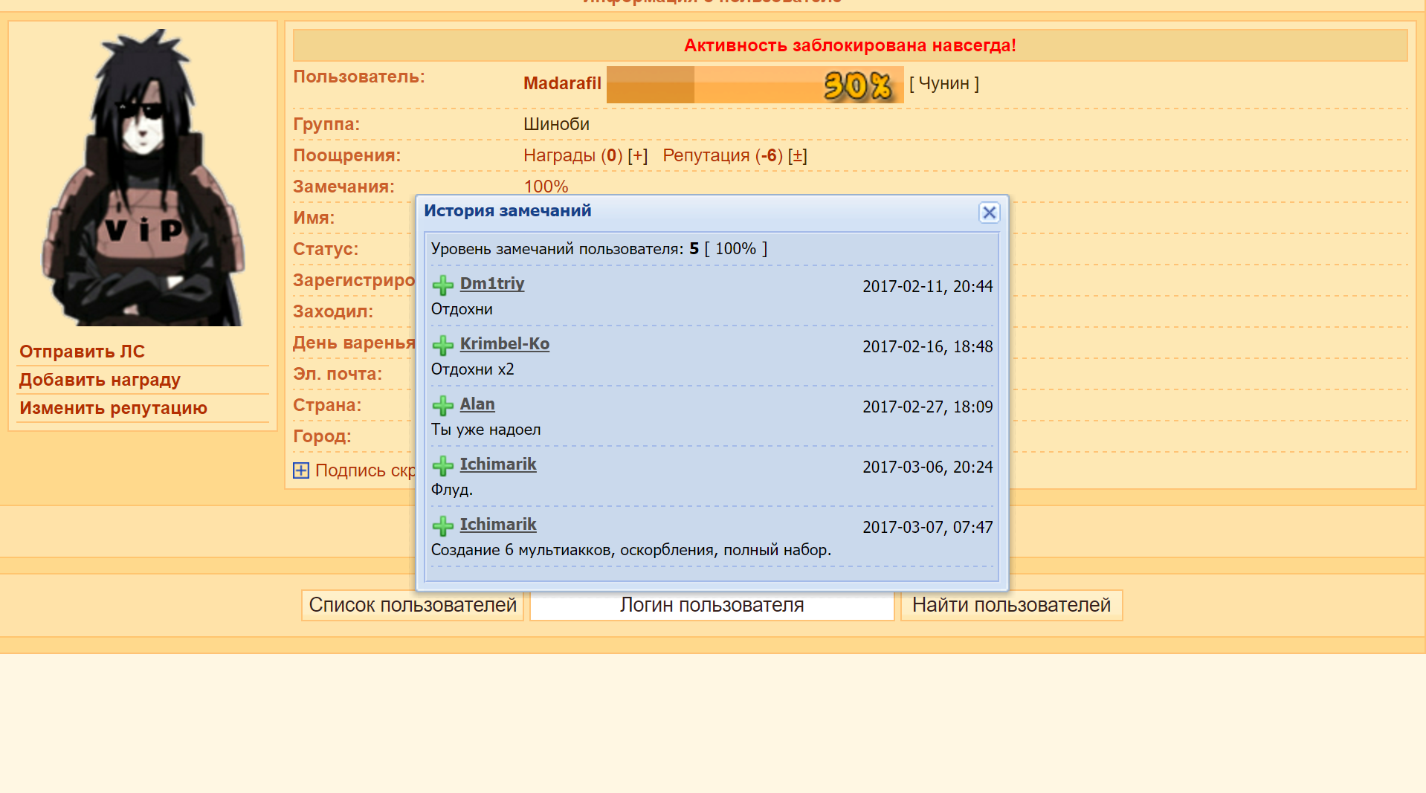The image size is (1426, 793).
Task: Click date 2017-02-11, 20:44
Action: point(927,286)
